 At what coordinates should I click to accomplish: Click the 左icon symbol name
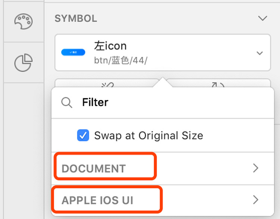coord(111,46)
